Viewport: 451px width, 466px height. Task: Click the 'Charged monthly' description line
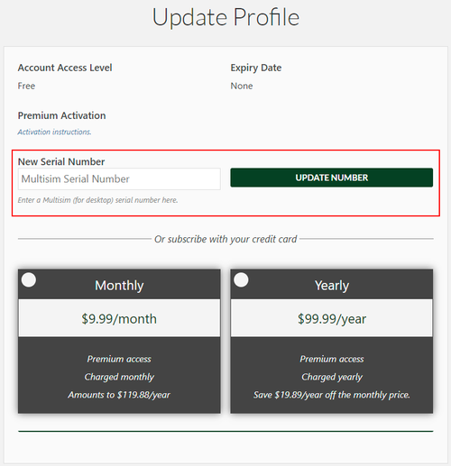coord(119,377)
